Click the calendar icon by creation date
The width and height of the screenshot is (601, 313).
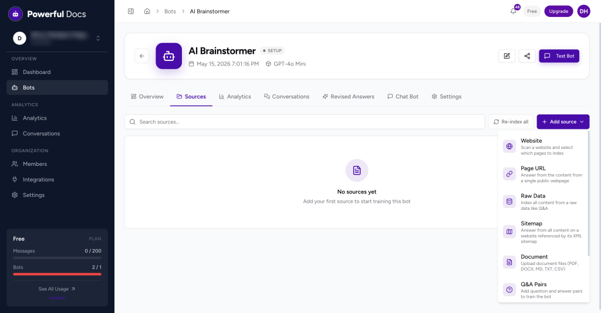[191, 64]
